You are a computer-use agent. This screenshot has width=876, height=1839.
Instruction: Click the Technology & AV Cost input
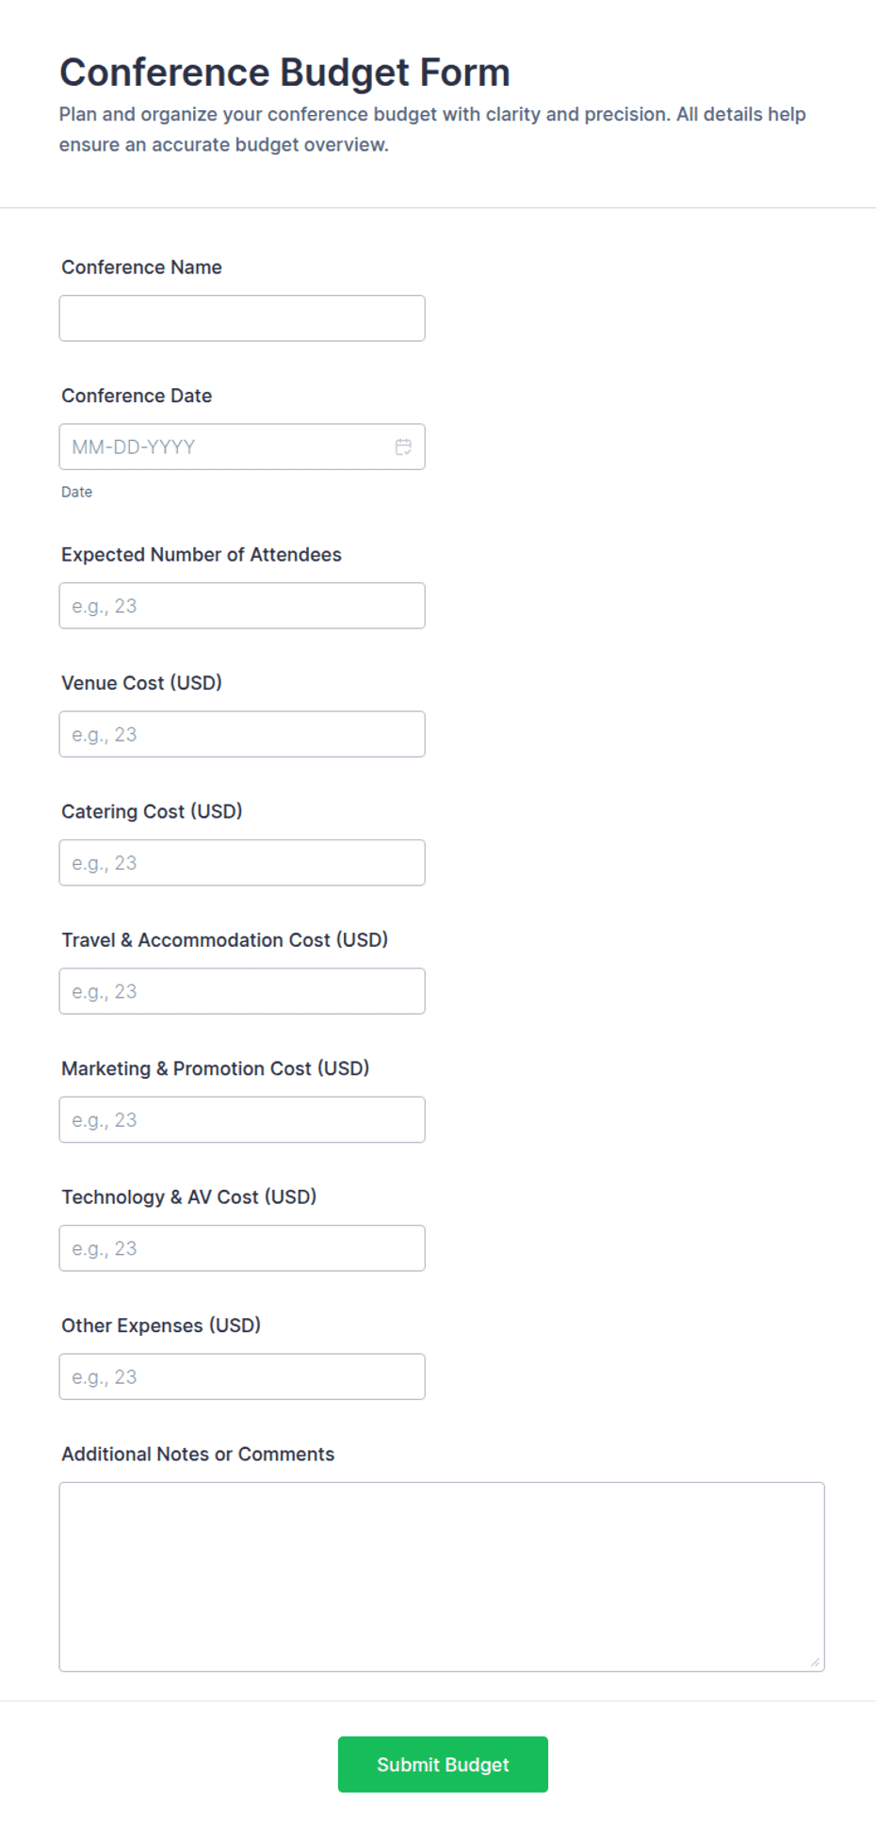click(242, 1248)
